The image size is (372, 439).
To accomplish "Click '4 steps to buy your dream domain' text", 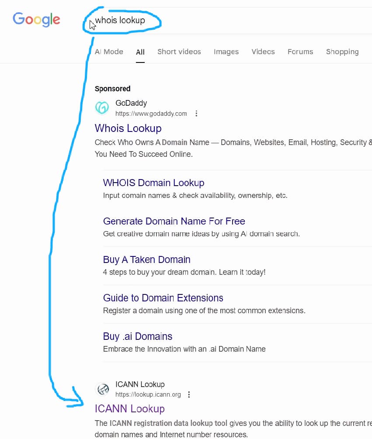I will 184,272.
